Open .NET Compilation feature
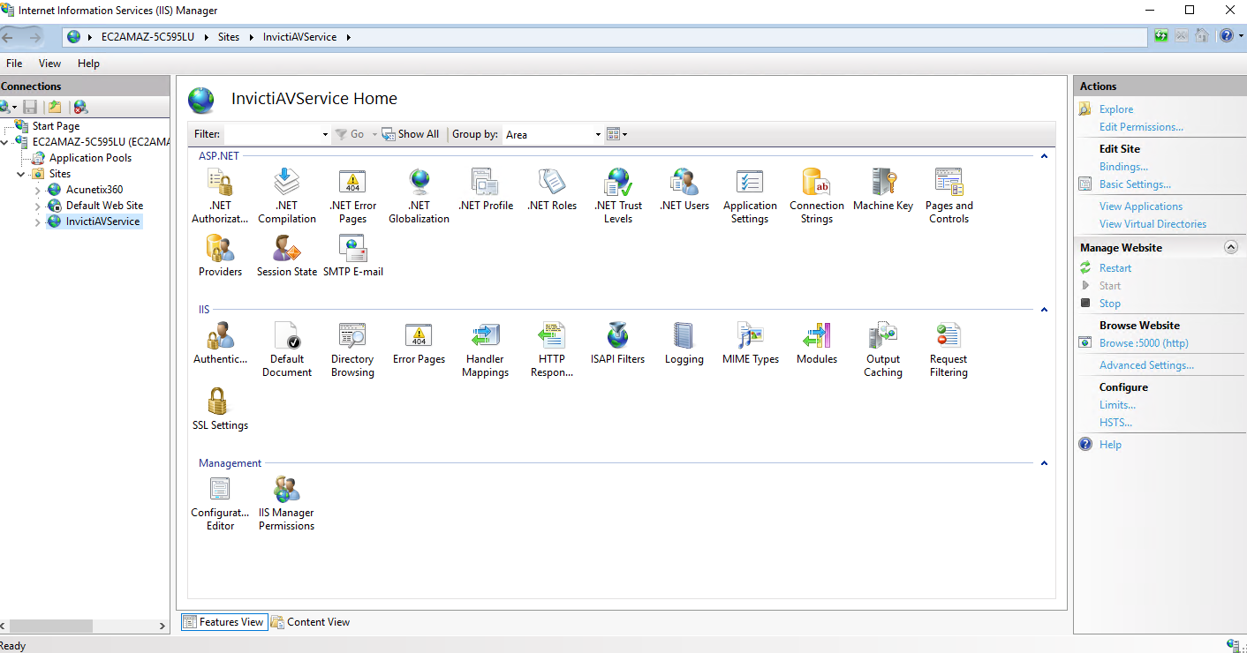Image resolution: width=1247 pixels, height=653 pixels. click(x=286, y=195)
